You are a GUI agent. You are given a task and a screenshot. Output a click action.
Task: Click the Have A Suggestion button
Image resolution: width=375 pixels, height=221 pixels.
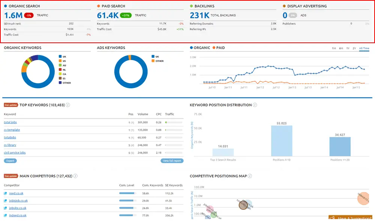point(351,218)
